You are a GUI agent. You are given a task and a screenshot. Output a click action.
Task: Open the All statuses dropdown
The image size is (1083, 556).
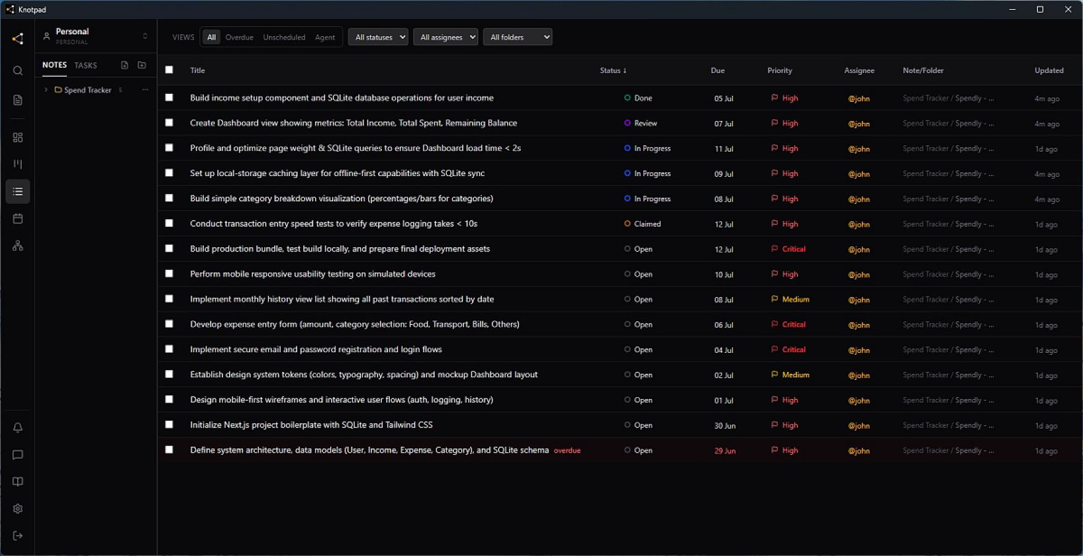(x=378, y=37)
